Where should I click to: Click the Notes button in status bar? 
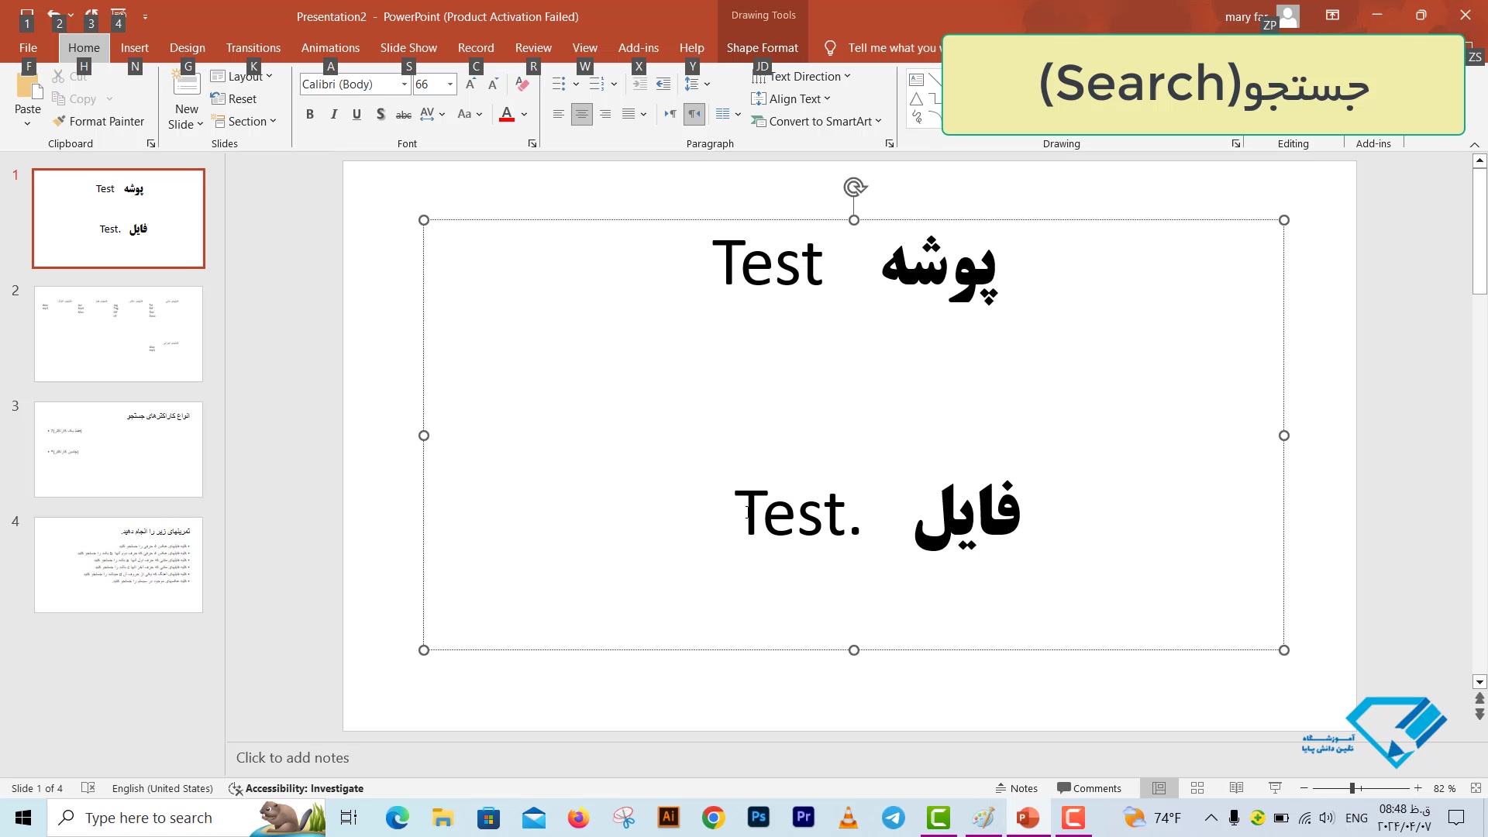pos(1016,788)
